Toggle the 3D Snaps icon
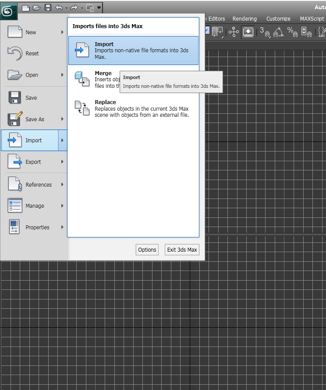The image size is (326, 390). point(265,32)
